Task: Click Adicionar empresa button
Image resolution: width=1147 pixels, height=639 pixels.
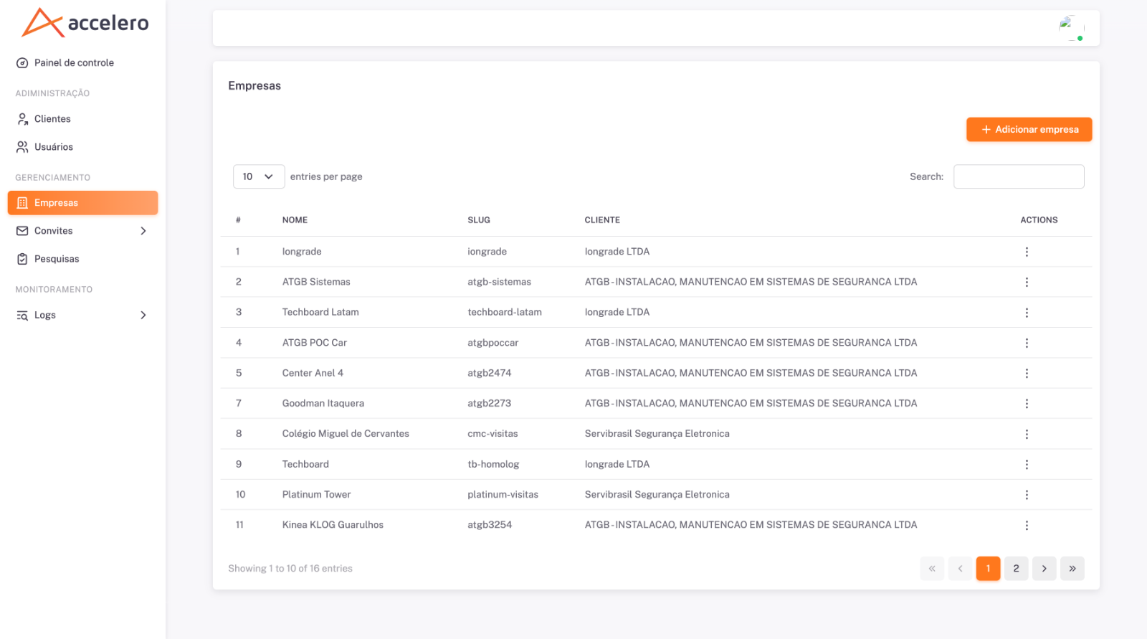Action: click(1029, 130)
